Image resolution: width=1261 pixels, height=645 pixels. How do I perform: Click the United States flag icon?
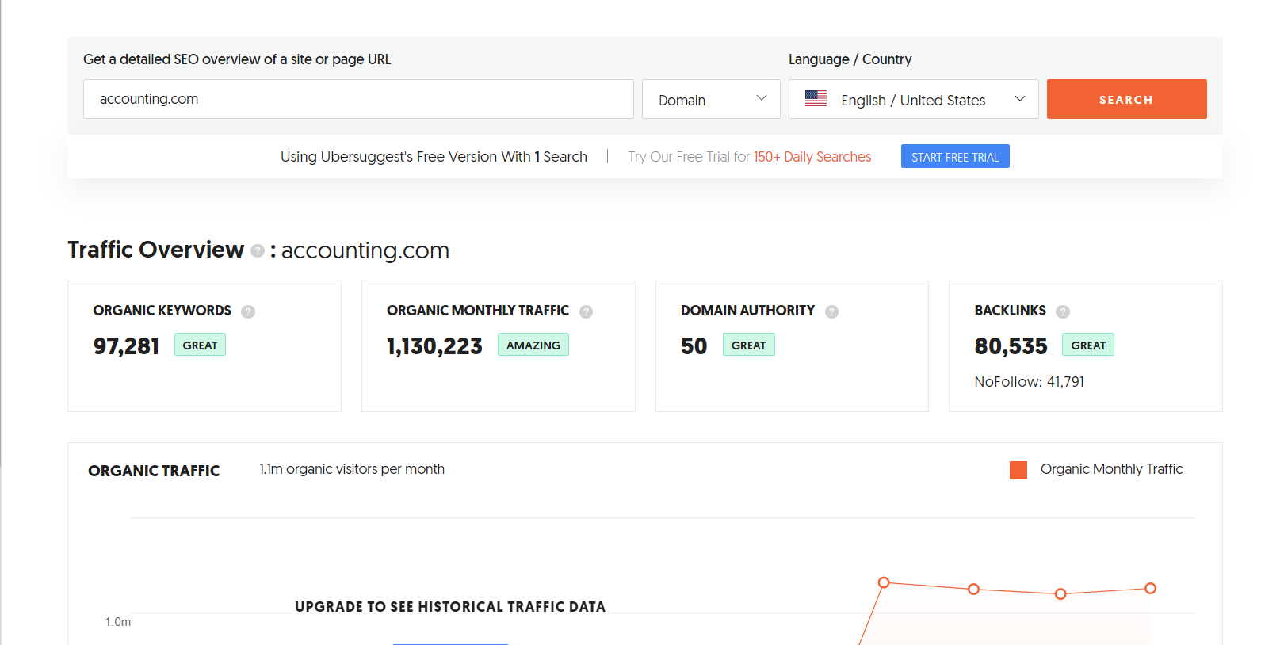pyautogui.click(x=816, y=98)
